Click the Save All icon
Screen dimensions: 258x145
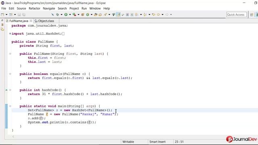(24, 14)
